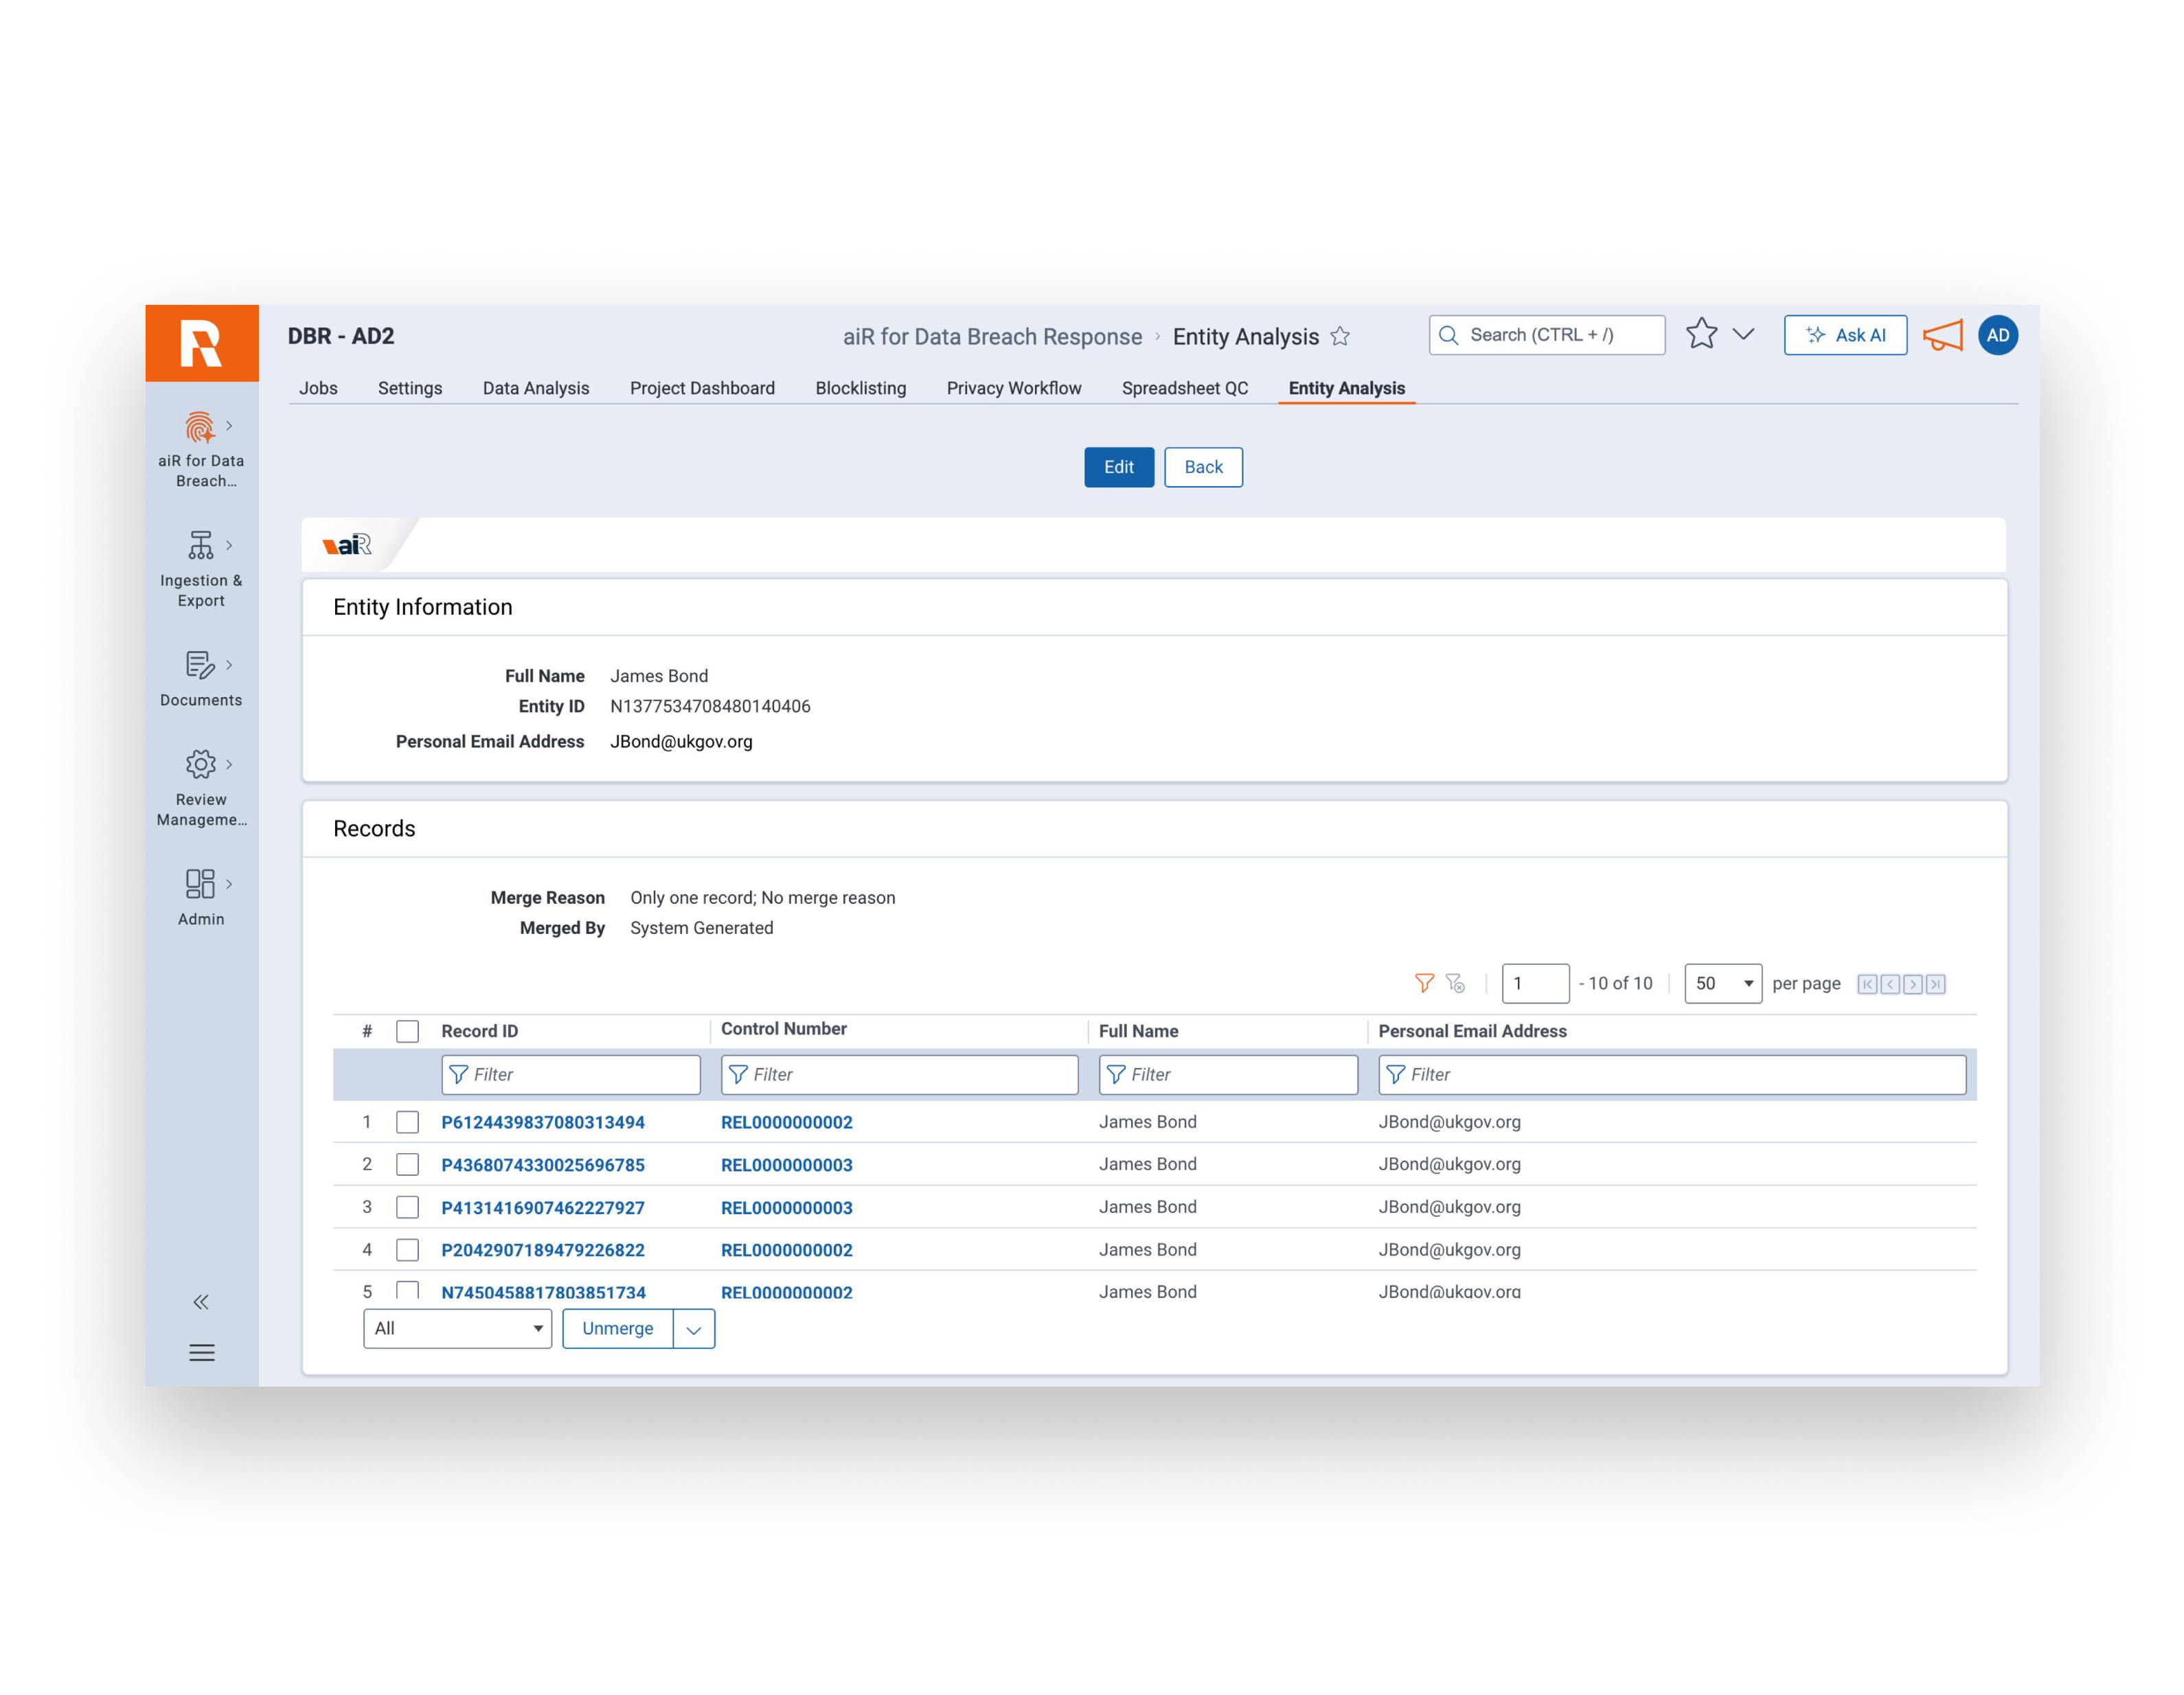Open the chevron beside the Unmerge button
This screenshot has height=1695, width=2184.
694,1328
